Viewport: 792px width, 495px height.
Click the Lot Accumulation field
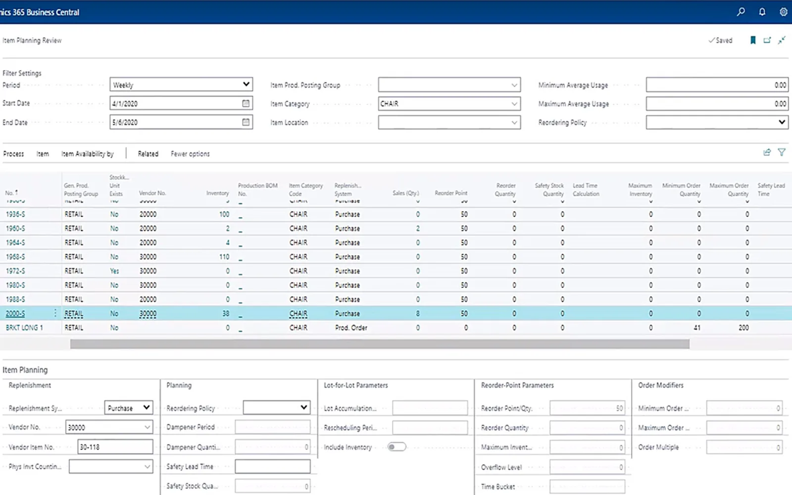(x=430, y=408)
